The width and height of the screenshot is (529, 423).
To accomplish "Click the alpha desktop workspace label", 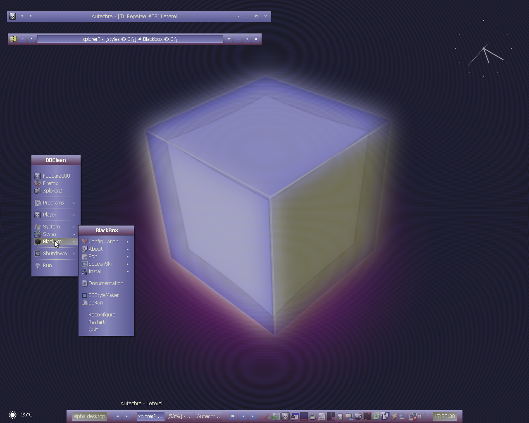I will tap(89, 416).
